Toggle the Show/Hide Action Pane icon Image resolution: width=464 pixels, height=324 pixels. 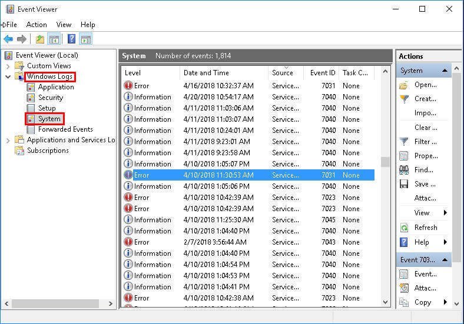86,39
